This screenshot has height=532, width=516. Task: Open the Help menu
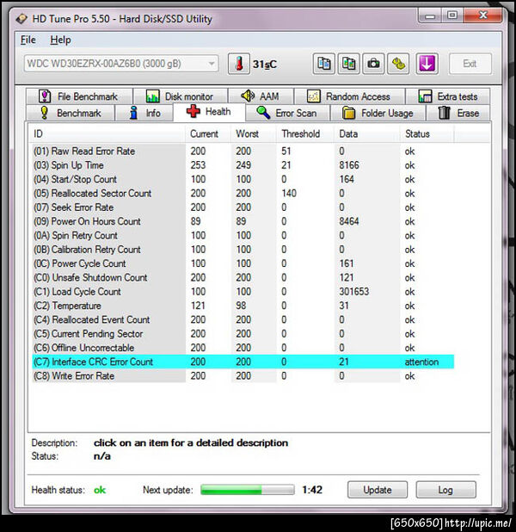point(60,40)
